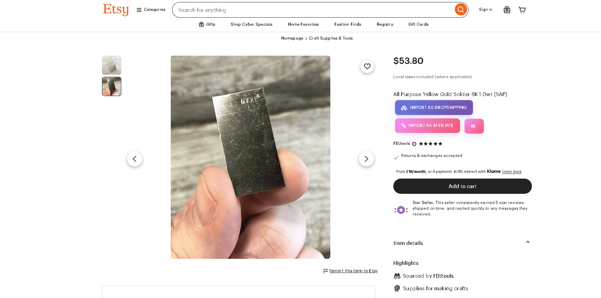Open Gifts navigation item
Screen dimensions: 601x298
click(x=207, y=24)
